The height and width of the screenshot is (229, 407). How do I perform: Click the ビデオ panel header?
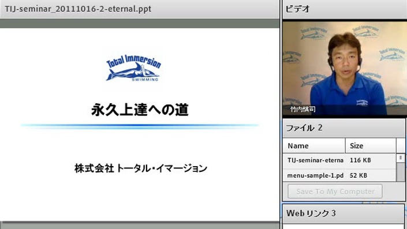[345, 9]
